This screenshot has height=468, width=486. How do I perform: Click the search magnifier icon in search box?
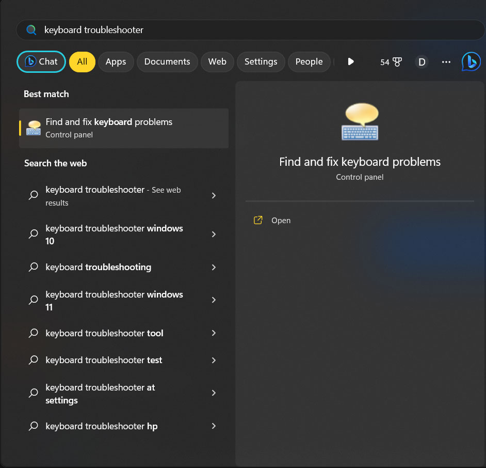(x=31, y=30)
